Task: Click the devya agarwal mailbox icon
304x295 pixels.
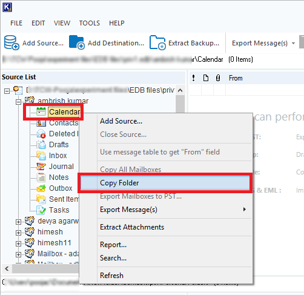Action: click(x=30, y=220)
